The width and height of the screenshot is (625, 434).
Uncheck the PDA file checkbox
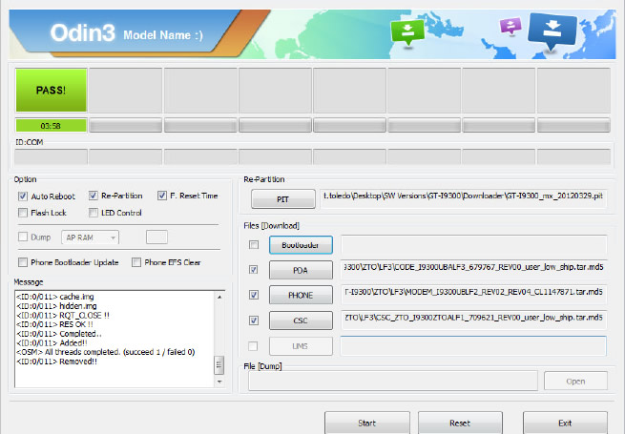[x=254, y=270]
